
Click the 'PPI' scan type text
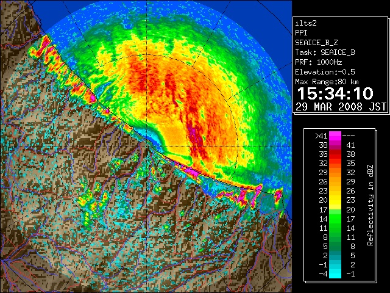tap(301, 33)
